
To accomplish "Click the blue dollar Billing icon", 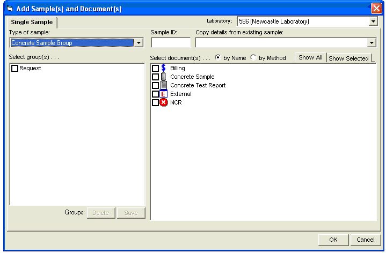I will (163, 68).
